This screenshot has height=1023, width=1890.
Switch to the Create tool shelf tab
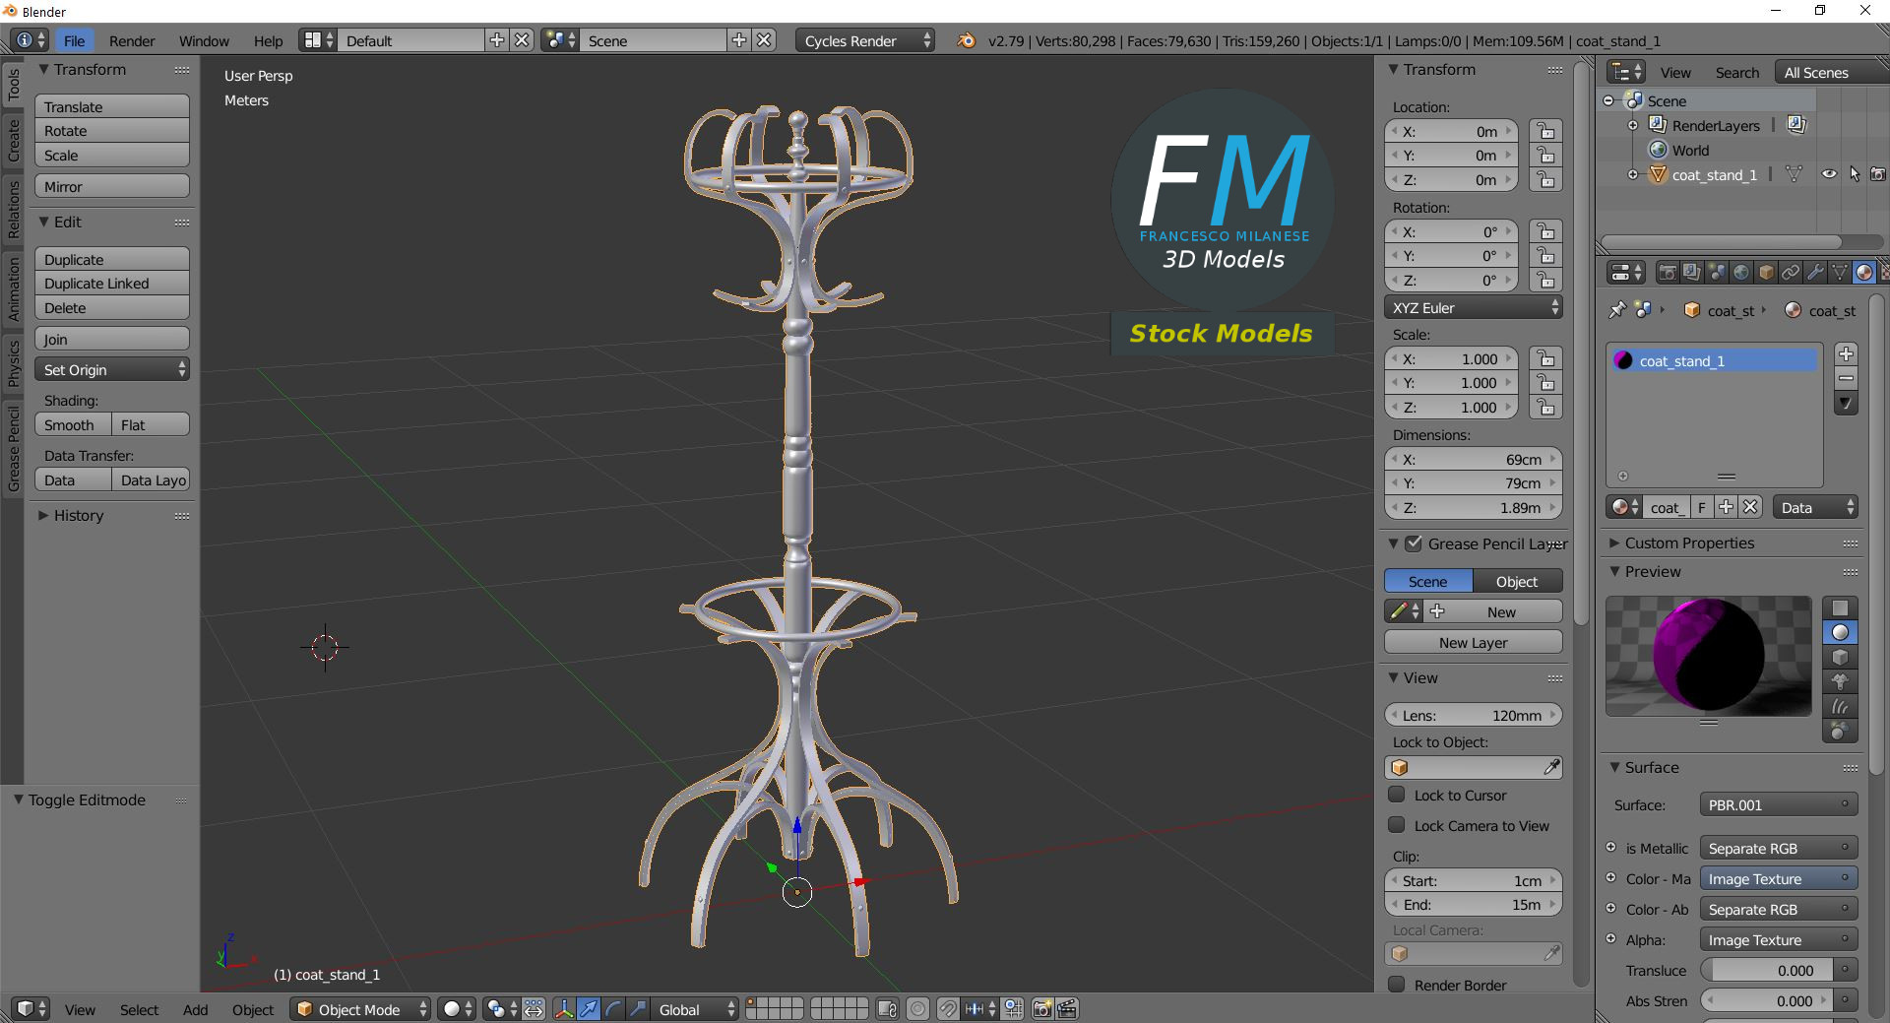[x=13, y=140]
